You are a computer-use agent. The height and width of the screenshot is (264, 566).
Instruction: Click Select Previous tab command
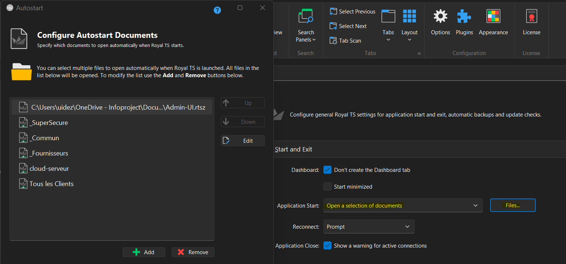[352, 12]
